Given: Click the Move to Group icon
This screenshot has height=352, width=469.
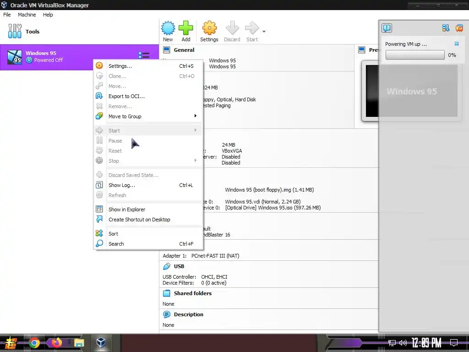Looking at the screenshot, I should coord(99,116).
